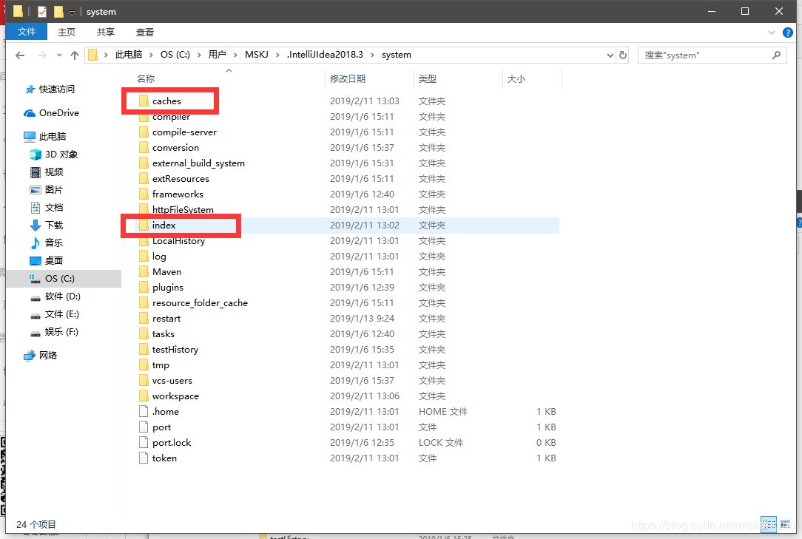
Task: Switch to the 主页 ribbon tab
Action: click(67, 33)
